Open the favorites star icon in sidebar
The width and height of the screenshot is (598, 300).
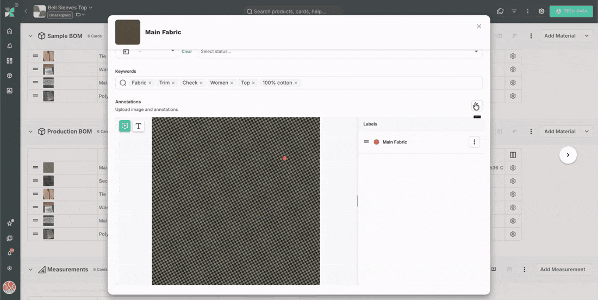pyautogui.click(x=10, y=223)
